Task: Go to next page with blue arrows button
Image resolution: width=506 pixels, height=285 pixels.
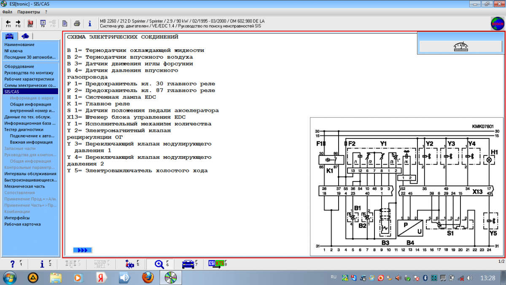Action: (82, 250)
